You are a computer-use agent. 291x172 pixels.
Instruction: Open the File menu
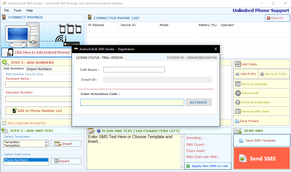click(x=7, y=10)
